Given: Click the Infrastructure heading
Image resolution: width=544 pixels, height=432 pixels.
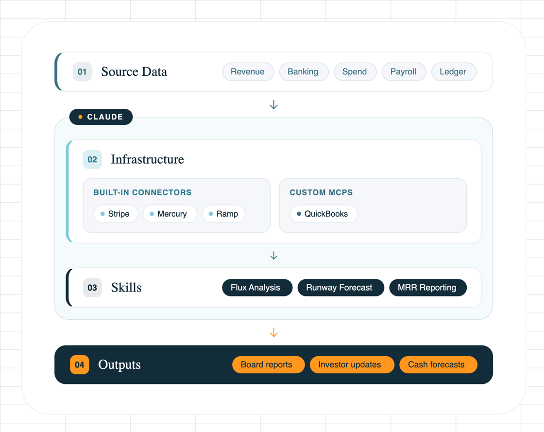Looking at the screenshot, I should tap(148, 159).
